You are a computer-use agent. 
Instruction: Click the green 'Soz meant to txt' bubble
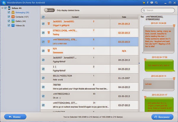click(160, 65)
